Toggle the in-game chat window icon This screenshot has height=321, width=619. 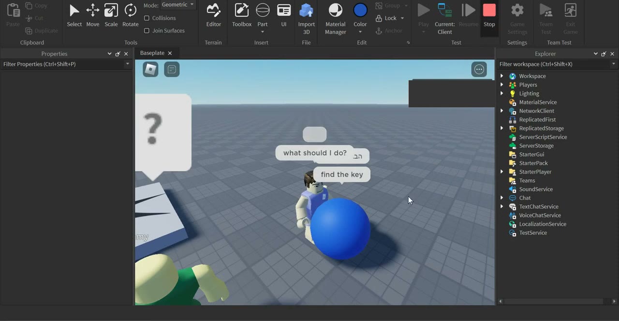point(172,70)
